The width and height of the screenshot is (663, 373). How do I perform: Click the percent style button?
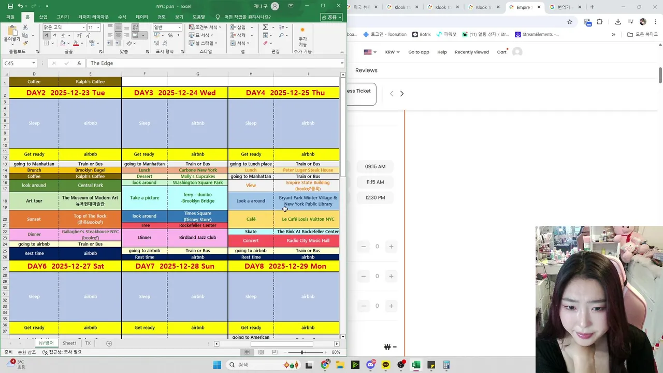click(170, 35)
